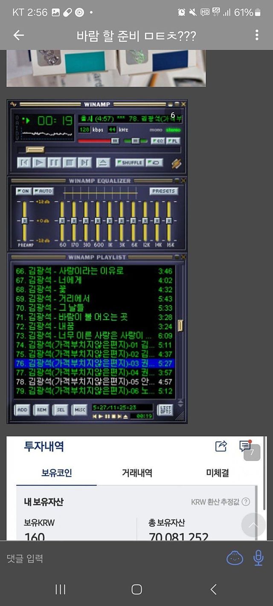
Task: Open the playlist MISC options menu
Action: 80,410
